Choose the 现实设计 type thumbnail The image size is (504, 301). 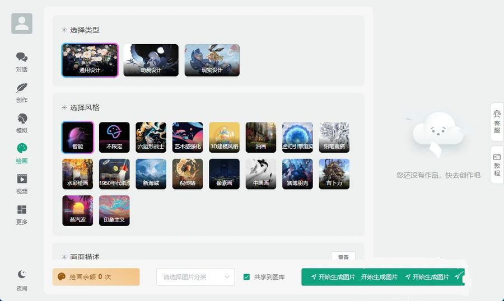click(212, 60)
